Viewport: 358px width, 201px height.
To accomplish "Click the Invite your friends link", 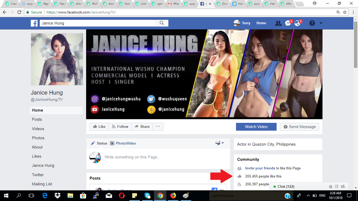I will [x=260, y=168].
